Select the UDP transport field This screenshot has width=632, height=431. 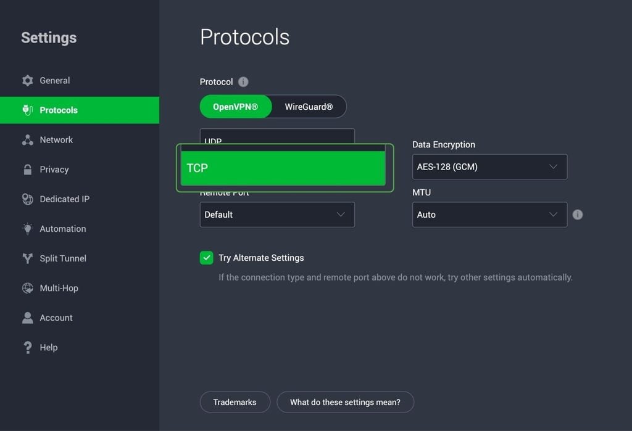click(277, 136)
